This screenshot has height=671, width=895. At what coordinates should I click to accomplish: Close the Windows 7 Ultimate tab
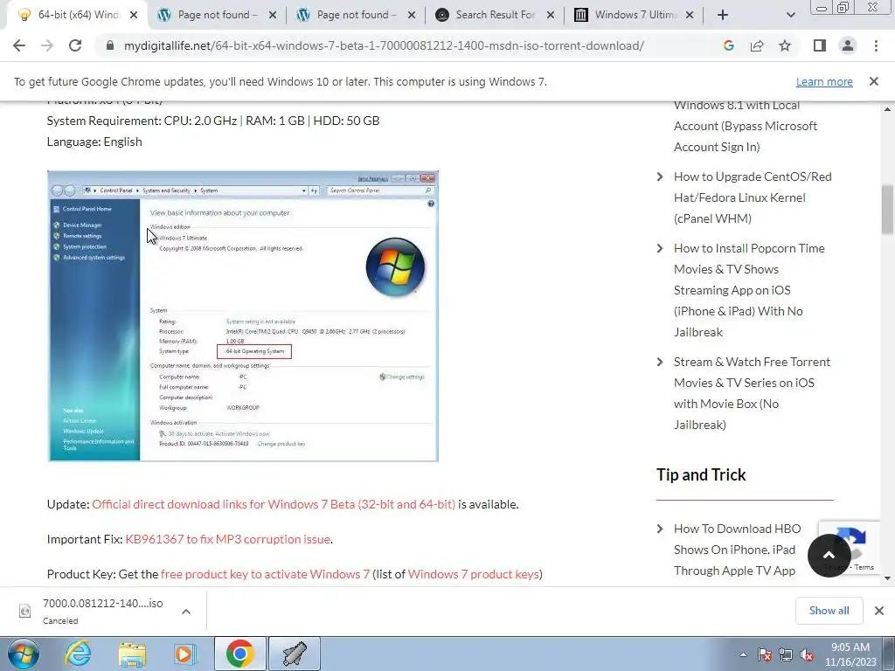(690, 15)
